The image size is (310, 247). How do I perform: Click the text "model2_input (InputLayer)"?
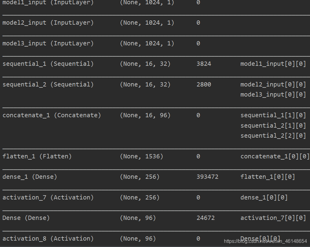48,23
